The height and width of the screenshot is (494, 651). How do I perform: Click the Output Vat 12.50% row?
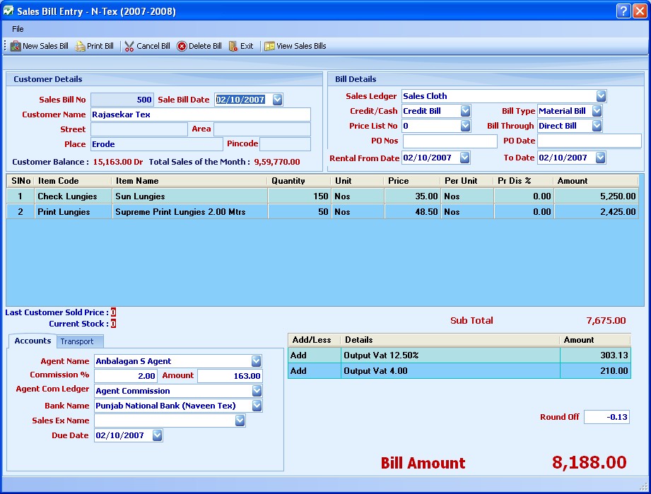(x=459, y=355)
